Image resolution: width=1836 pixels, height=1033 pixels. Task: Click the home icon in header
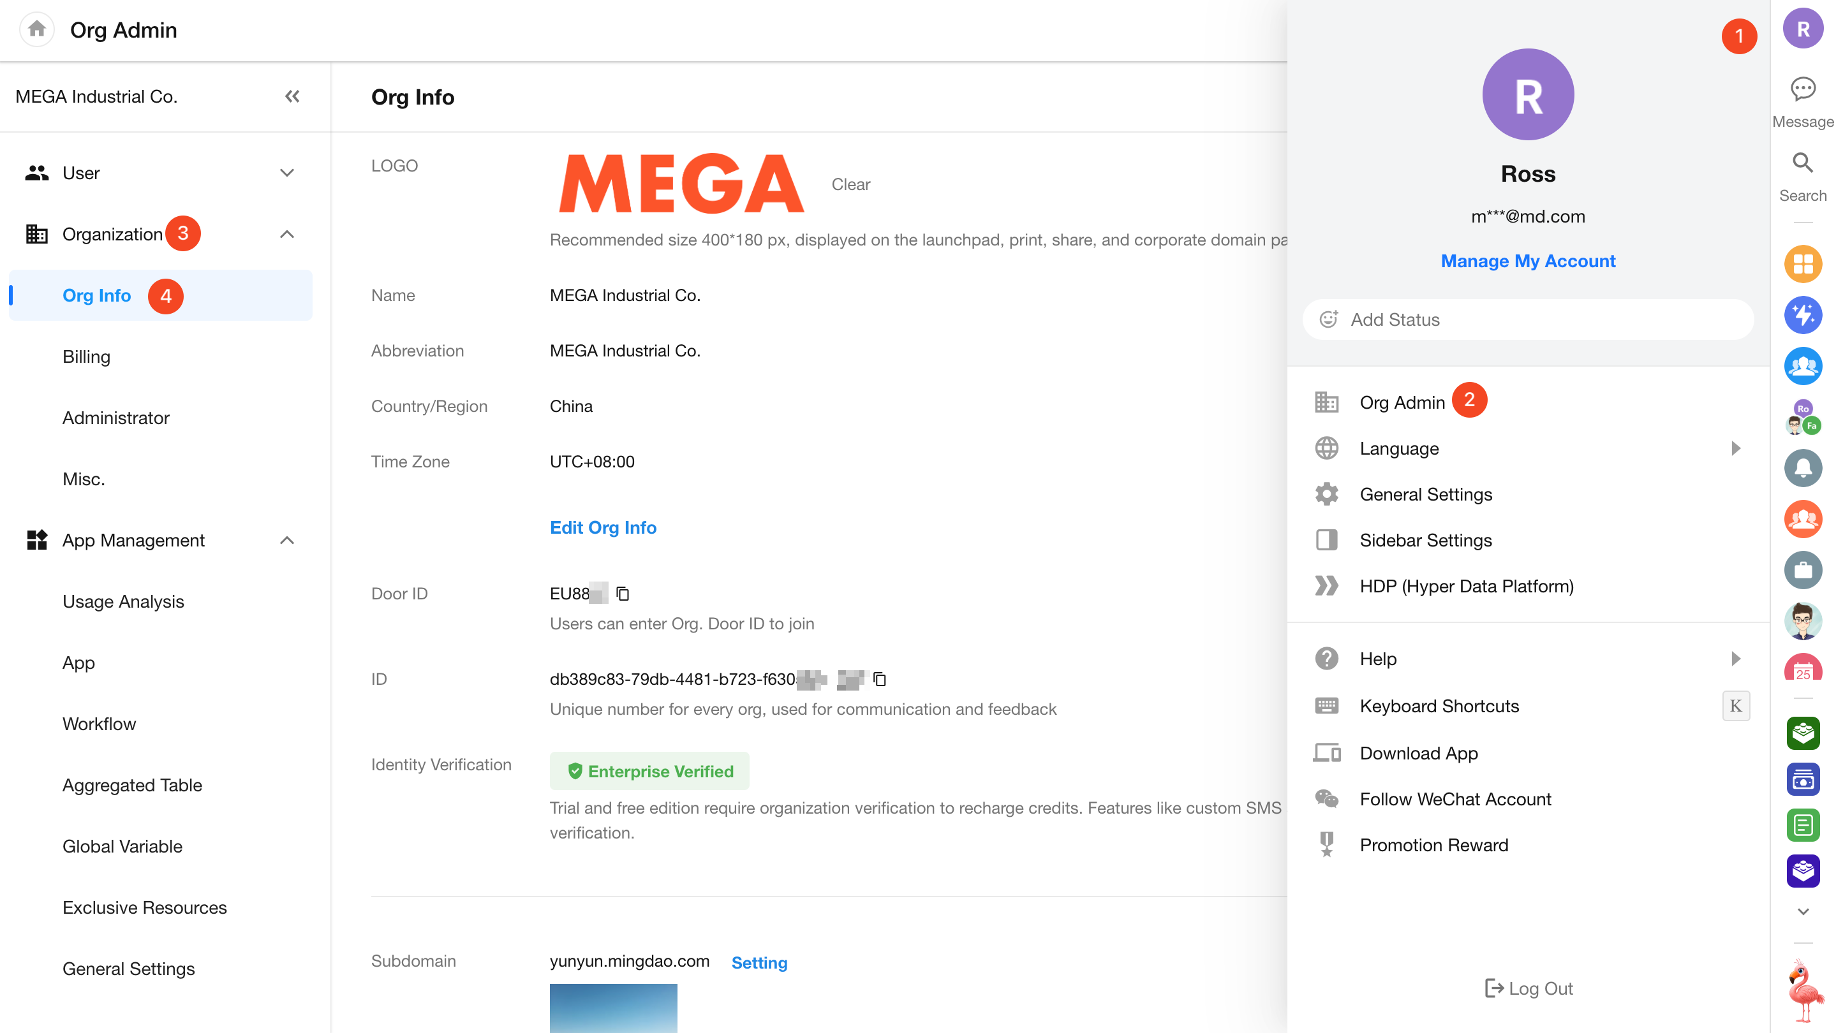pos(37,29)
